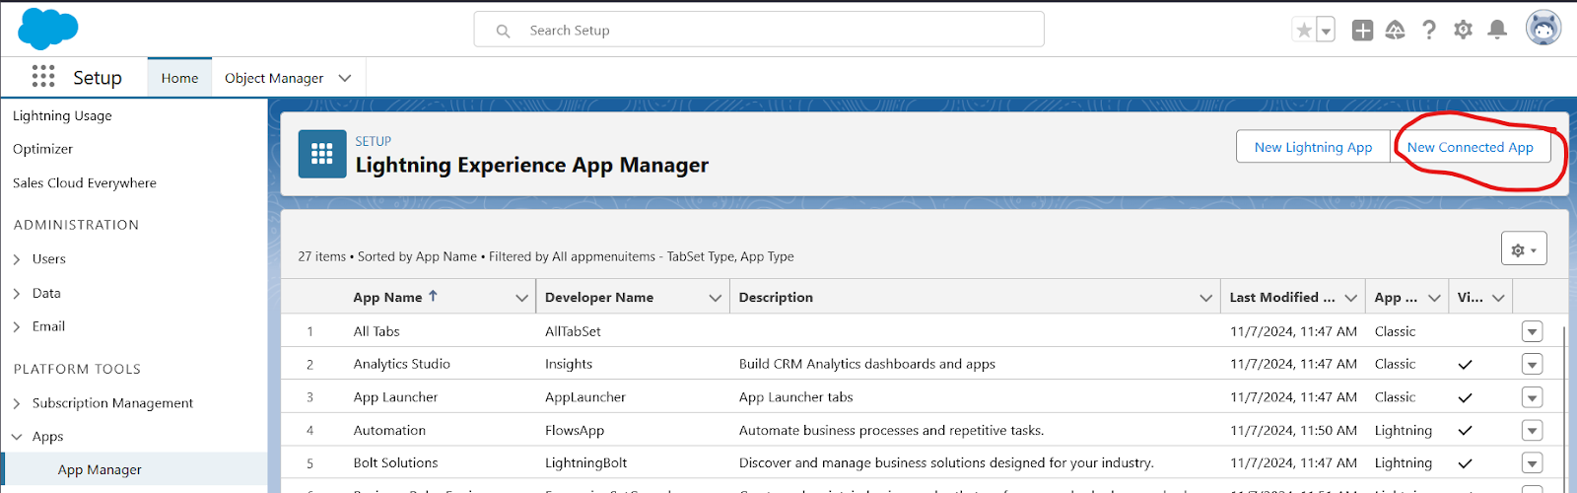Click the FlowsApp developer name cell
The height and width of the screenshot is (493, 1577).
point(575,430)
